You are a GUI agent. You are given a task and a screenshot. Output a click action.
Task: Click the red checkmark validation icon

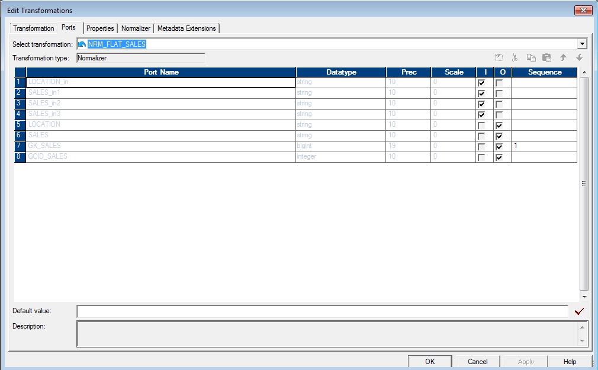tap(579, 311)
